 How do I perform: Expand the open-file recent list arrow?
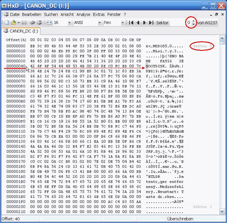coord(19,23)
